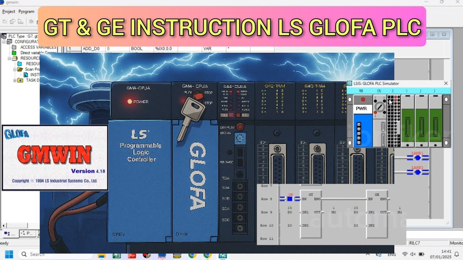Viewport: 463px width, 260px height.
Task: Select the GT function block
Action: tap(311, 214)
